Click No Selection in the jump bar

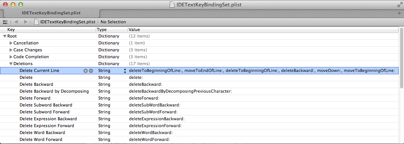coord(113,22)
